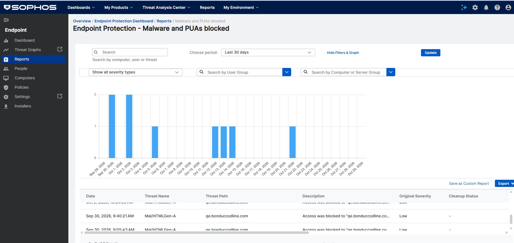Viewport: 514px width, 243px height.
Task: Open the Last 30 days period dropdown
Action: 268,52
